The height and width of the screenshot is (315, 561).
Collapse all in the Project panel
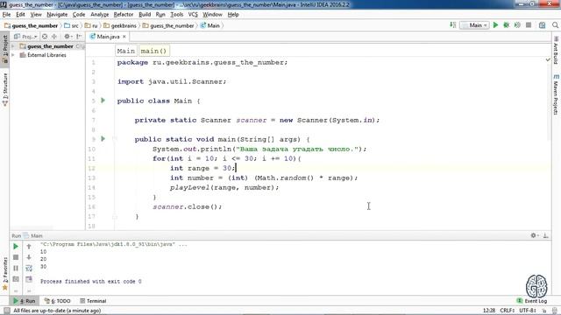click(54, 37)
